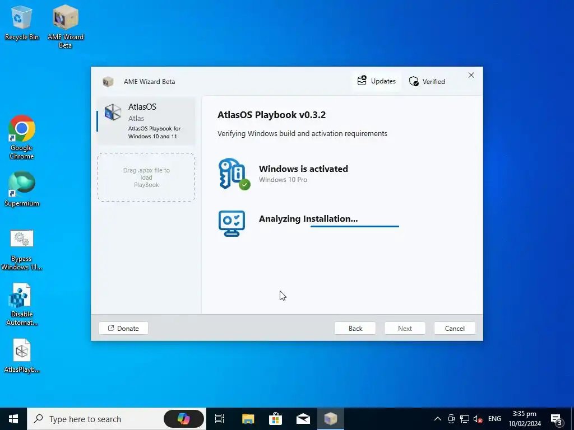Click the ENG language indicator

coord(494,419)
